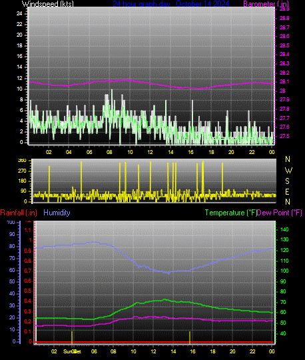Screen dimensions: 305x360
Task: Select the 18 value on the windspeed axis
Action: tap(19, 46)
